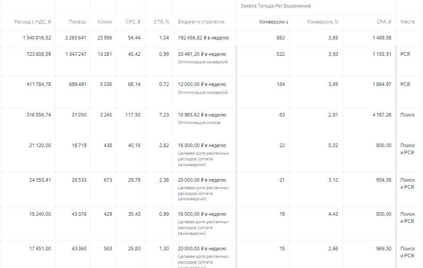Sort by CPA column header

tap(384, 22)
